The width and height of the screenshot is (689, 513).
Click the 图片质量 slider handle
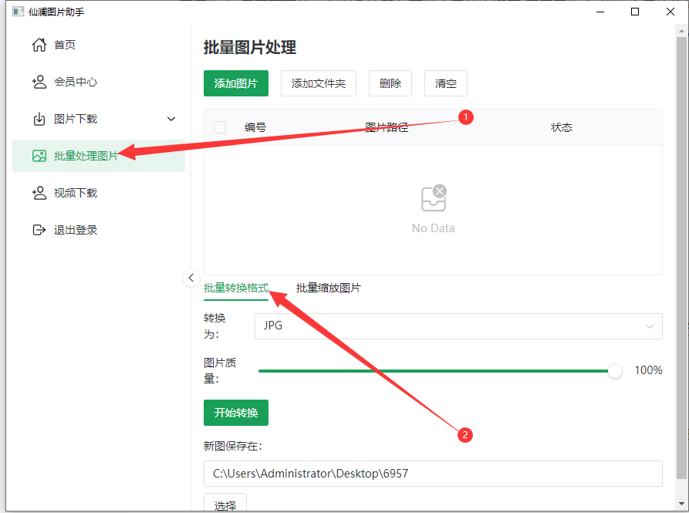pos(615,371)
